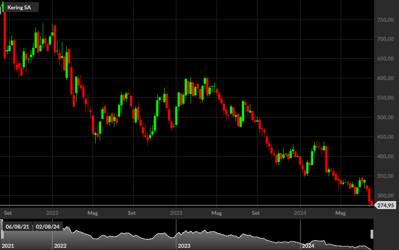399x250 pixels.
Task: Click the navigator area chart overview
Action: (x=187, y=234)
